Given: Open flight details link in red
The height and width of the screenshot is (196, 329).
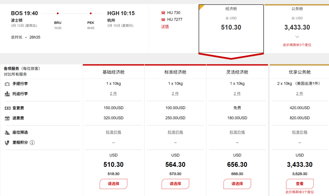Looking at the screenshot, I should pyautogui.click(x=165, y=27).
